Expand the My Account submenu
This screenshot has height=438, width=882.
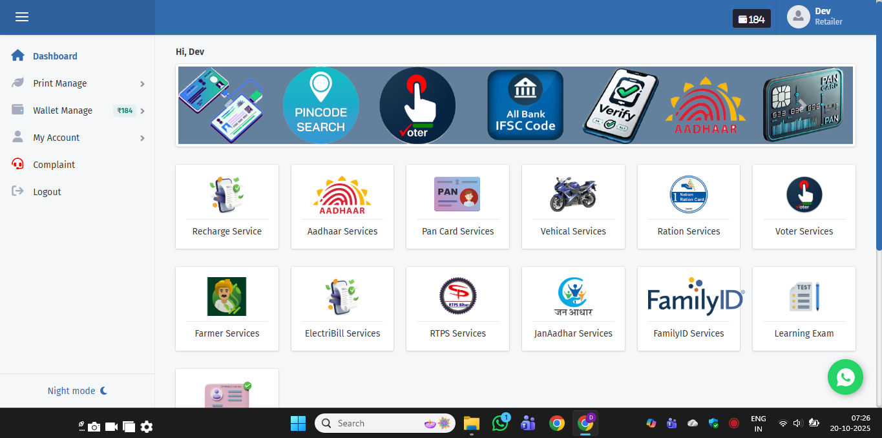pos(78,138)
